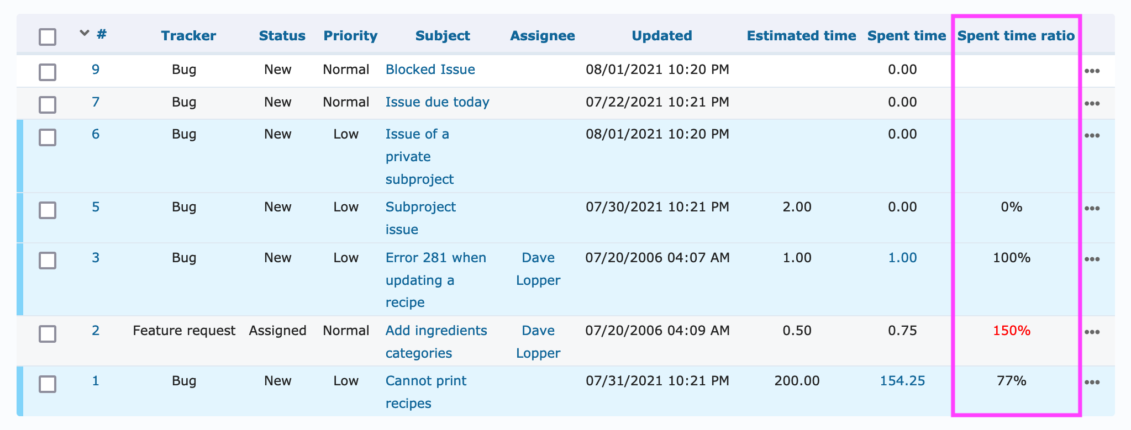Open spent time 154.25 link
Viewport: 1131px width, 430px height.
pyautogui.click(x=902, y=381)
